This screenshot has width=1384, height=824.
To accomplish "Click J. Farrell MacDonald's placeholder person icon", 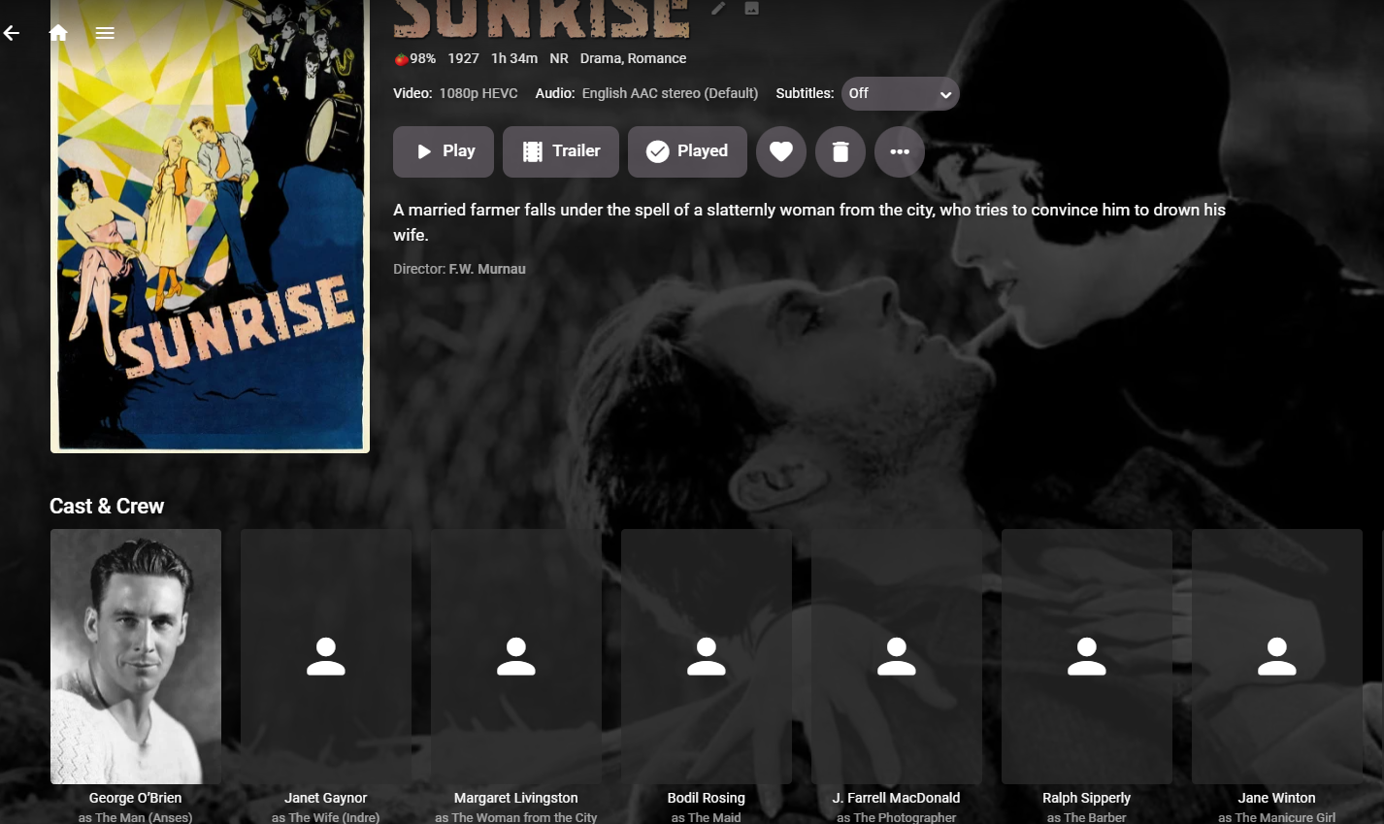I will coord(897,656).
